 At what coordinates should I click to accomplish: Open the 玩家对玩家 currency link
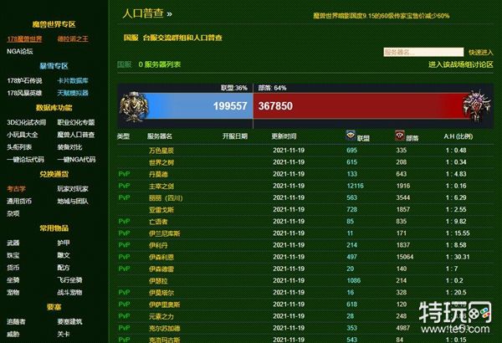point(73,189)
